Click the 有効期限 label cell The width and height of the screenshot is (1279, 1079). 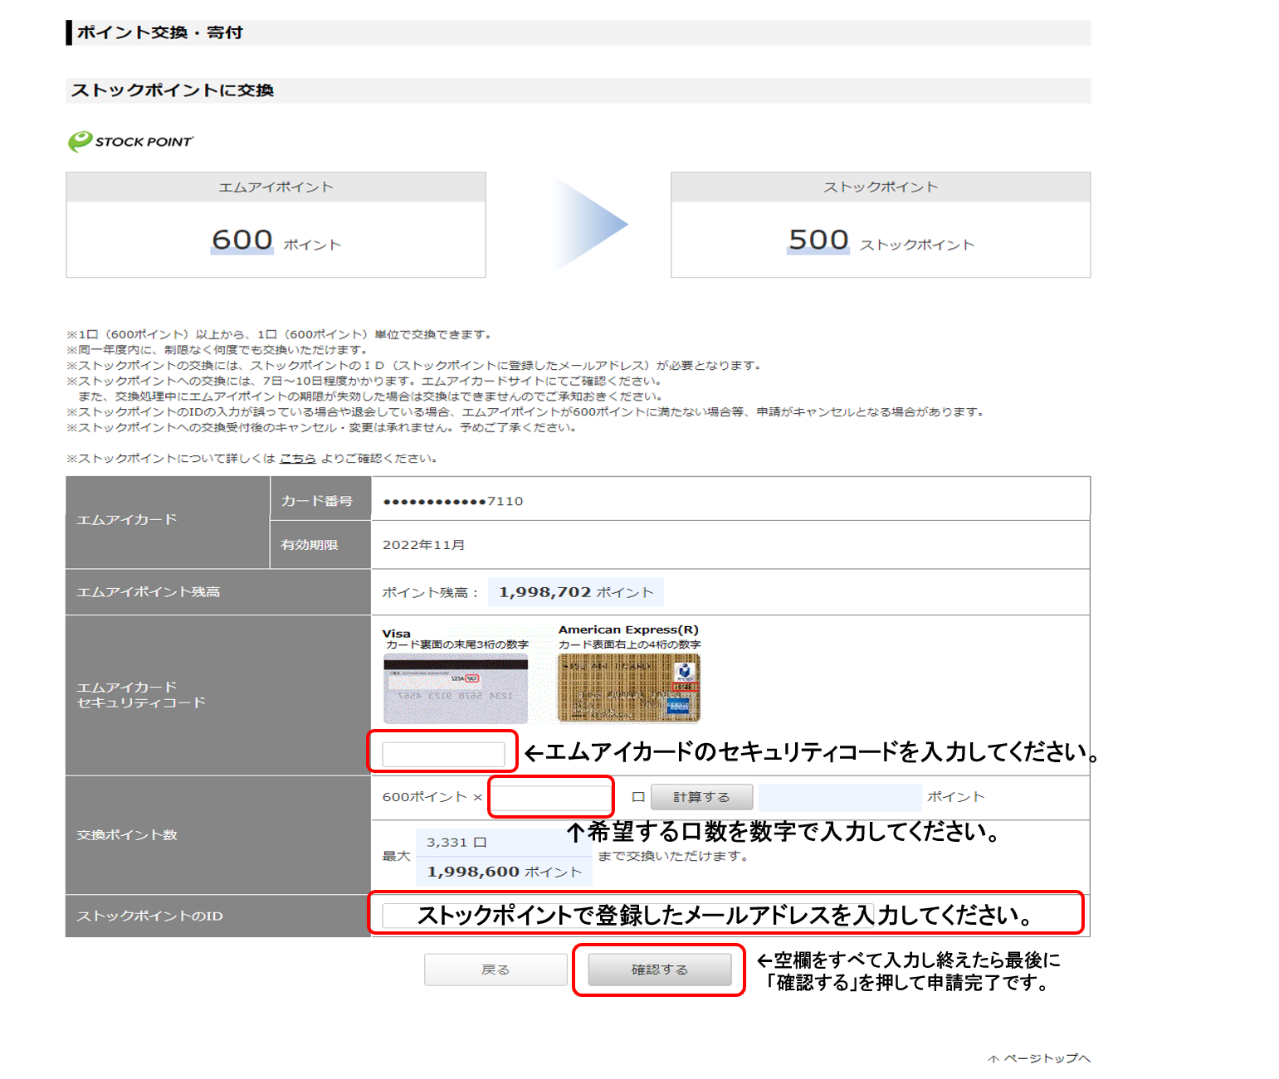point(320,545)
